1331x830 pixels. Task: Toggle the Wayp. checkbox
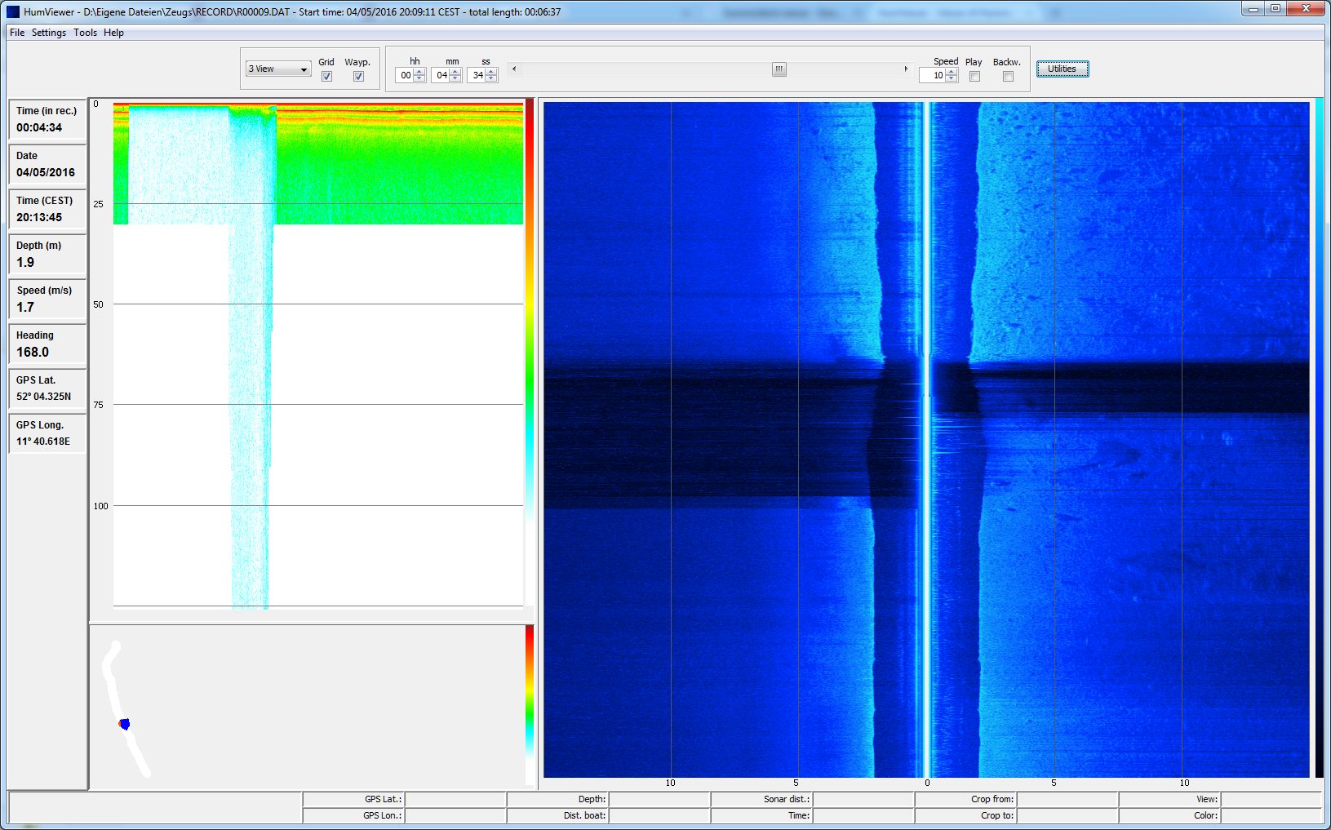coord(358,77)
